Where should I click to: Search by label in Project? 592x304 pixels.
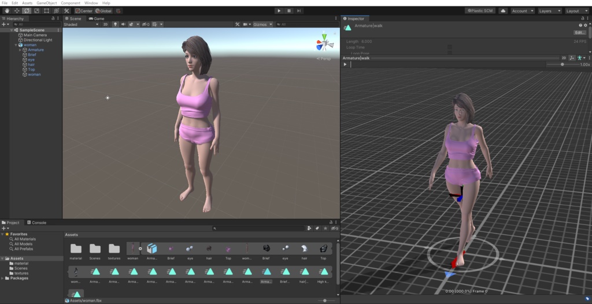(x=317, y=228)
